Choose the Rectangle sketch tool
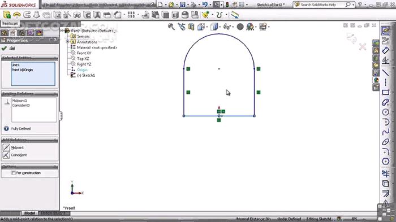Image resolution: width=396 pixels, height=222 pixels. click(x=385, y=92)
